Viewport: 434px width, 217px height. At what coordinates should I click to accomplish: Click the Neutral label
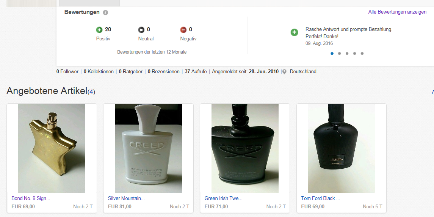coord(146,39)
